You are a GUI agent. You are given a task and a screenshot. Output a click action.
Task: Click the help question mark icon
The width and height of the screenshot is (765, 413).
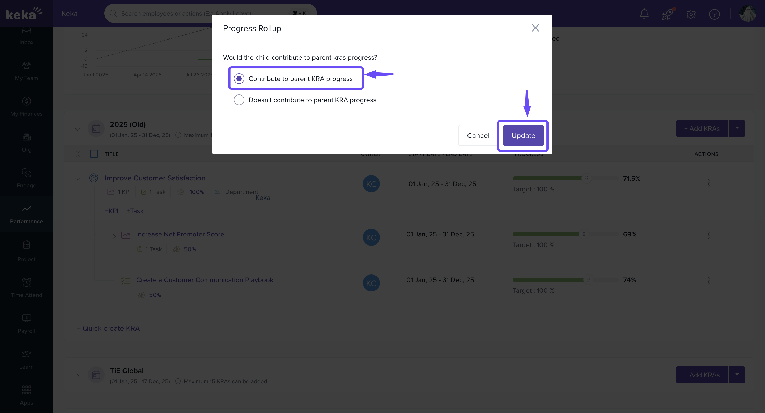point(714,14)
